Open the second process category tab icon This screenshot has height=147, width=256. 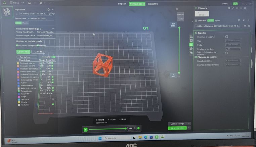pyautogui.click(x=191, y=40)
